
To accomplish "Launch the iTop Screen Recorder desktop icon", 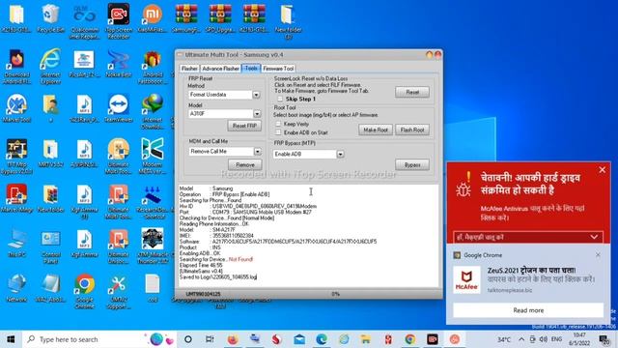I will tap(118, 21).
